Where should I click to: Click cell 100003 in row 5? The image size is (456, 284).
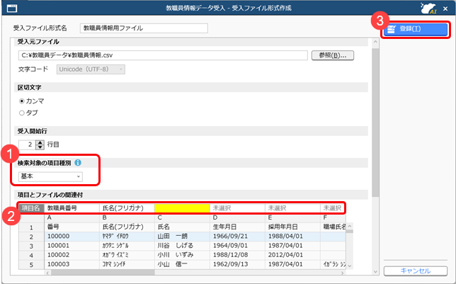72,264
